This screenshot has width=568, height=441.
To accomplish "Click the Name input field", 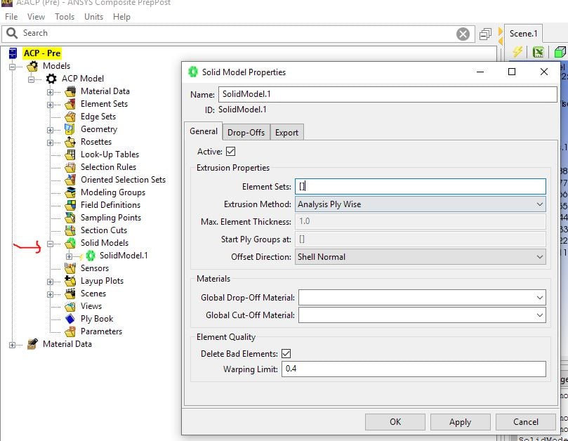I will click(x=388, y=94).
